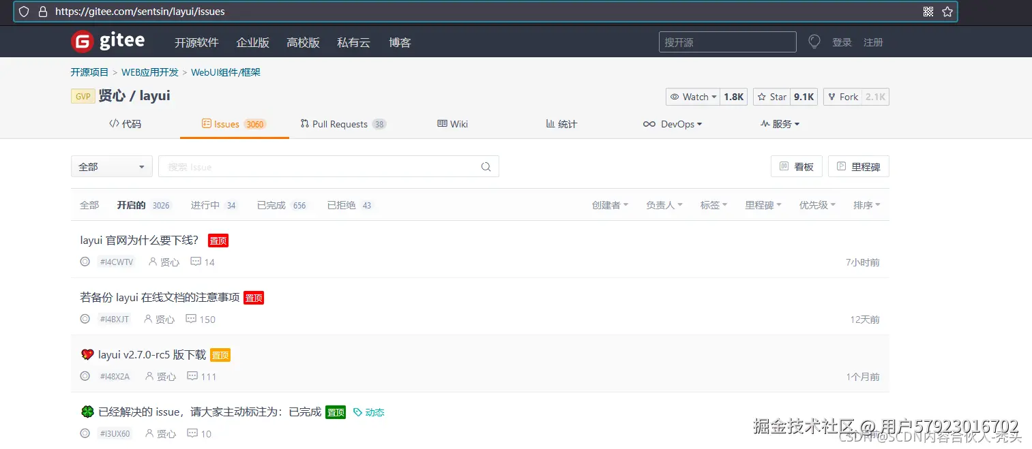Open the QR code icon in address bar
Viewport: 1032px width, 449px height.
point(928,12)
